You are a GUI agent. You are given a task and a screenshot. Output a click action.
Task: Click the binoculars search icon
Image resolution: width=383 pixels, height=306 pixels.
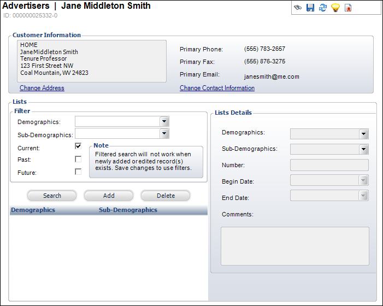298,8
